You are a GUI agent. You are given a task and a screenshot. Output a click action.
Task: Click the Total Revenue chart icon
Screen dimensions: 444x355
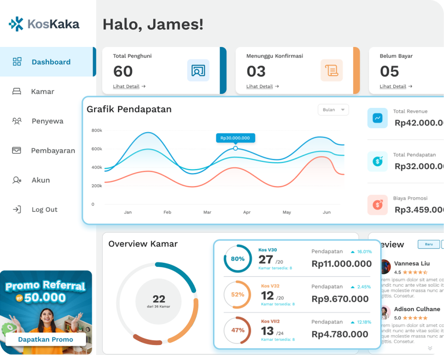coord(377,118)
